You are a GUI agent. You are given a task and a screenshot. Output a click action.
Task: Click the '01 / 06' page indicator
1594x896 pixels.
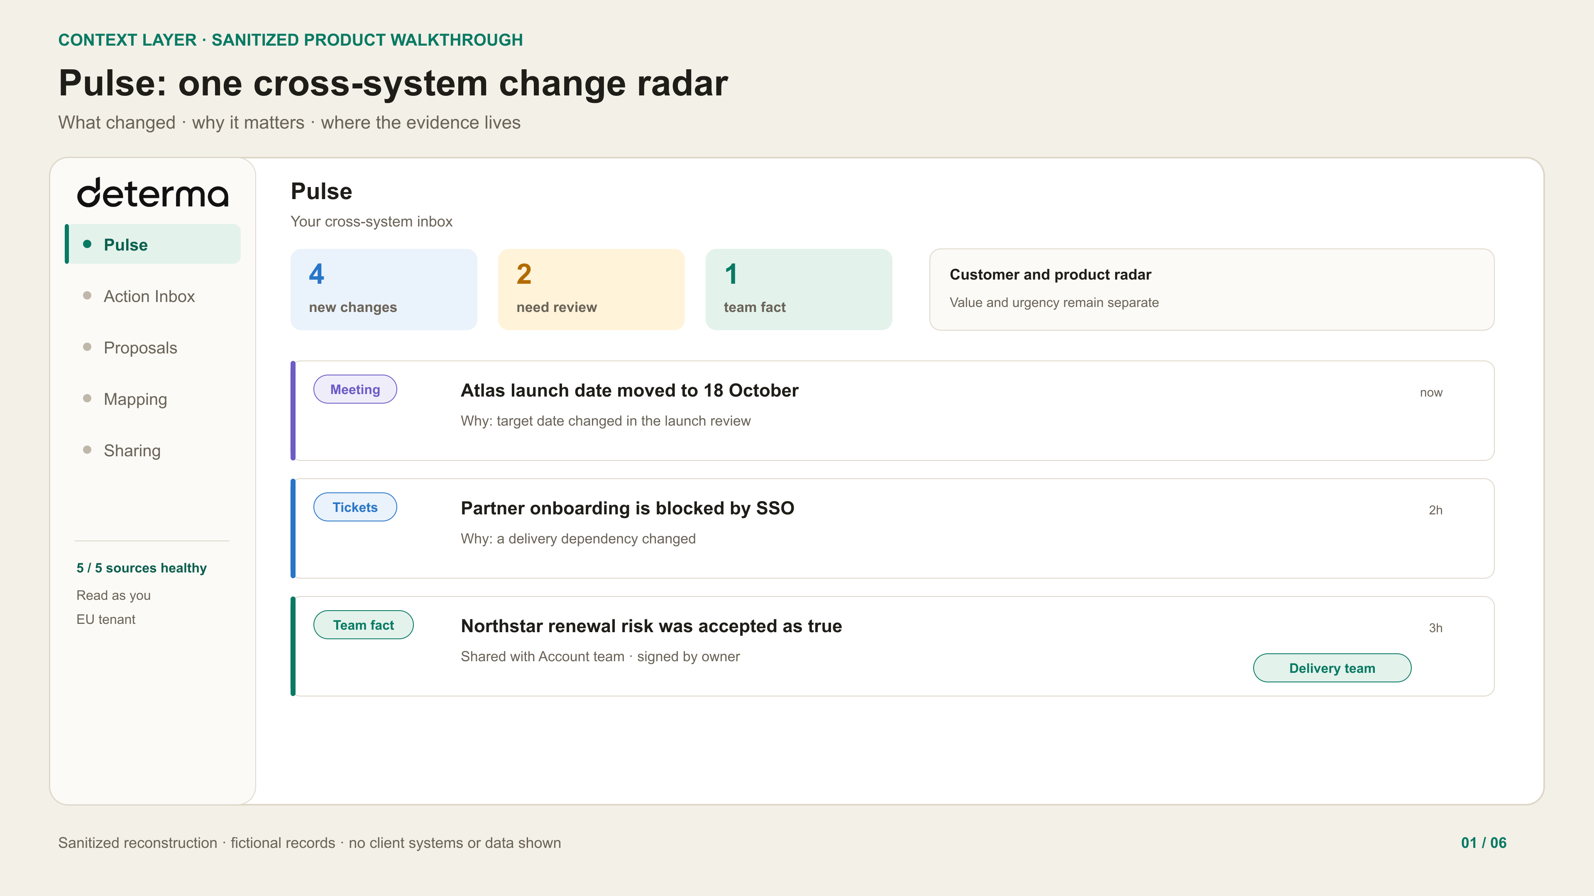(1483, 842)
